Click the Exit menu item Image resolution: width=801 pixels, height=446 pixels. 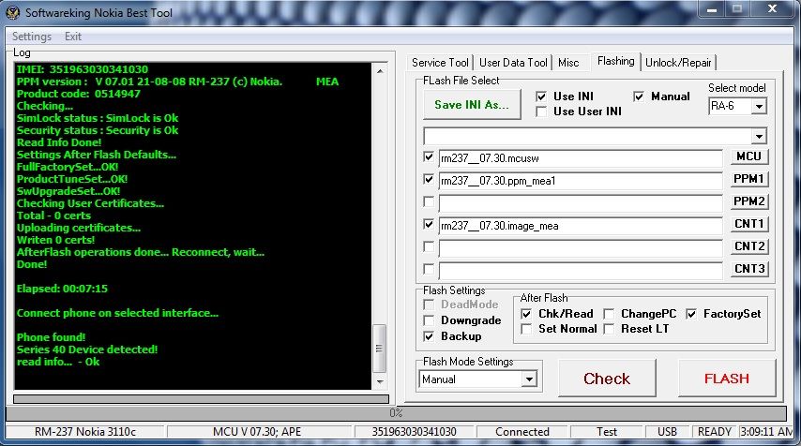72,37
